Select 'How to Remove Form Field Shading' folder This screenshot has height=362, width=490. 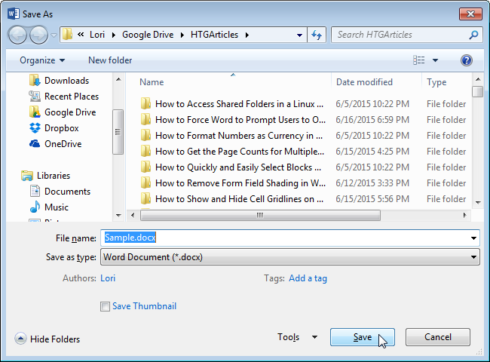[240, 183]
